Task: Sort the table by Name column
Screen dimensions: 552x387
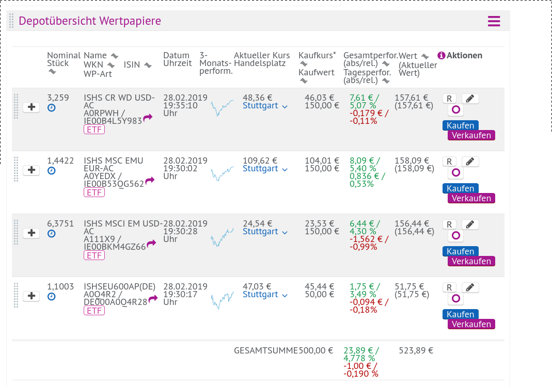Action: click(x=115, y=56)
